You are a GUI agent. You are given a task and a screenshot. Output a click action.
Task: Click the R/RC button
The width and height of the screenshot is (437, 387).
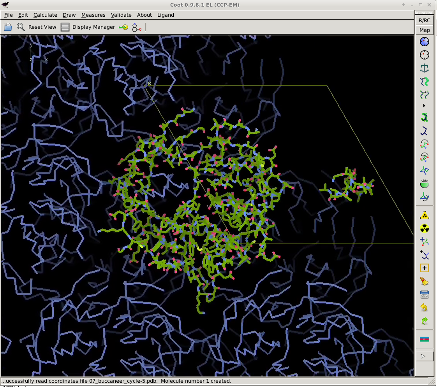coord(424,20)
